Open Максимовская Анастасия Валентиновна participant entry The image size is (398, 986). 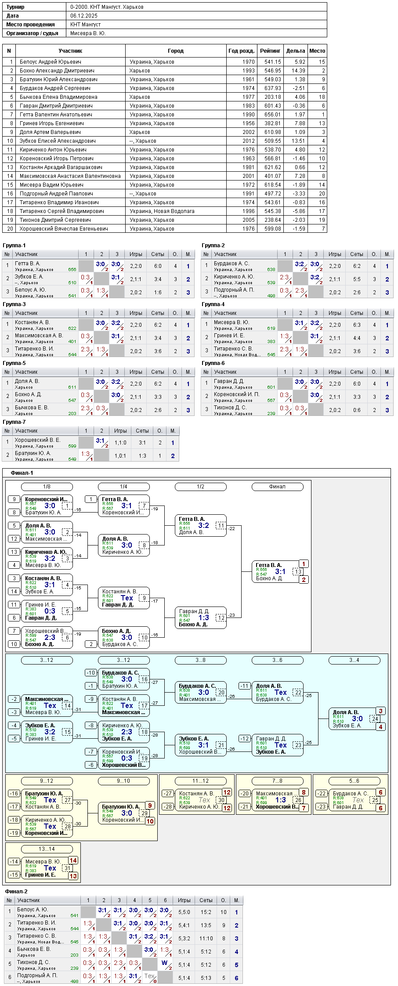70,176
